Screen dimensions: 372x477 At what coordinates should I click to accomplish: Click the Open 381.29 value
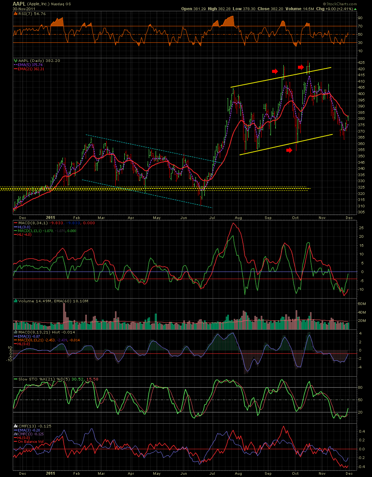click(x=193, y=8)
